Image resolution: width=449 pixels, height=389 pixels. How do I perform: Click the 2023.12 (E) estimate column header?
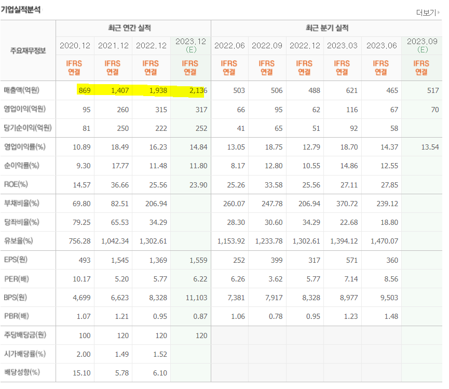(191, 46)
